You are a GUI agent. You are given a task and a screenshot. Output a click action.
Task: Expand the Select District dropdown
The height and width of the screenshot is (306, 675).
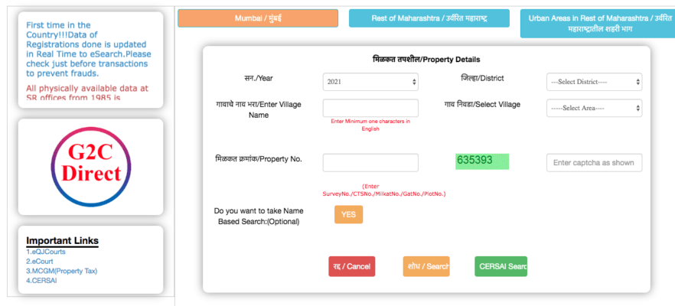point(594,82)
